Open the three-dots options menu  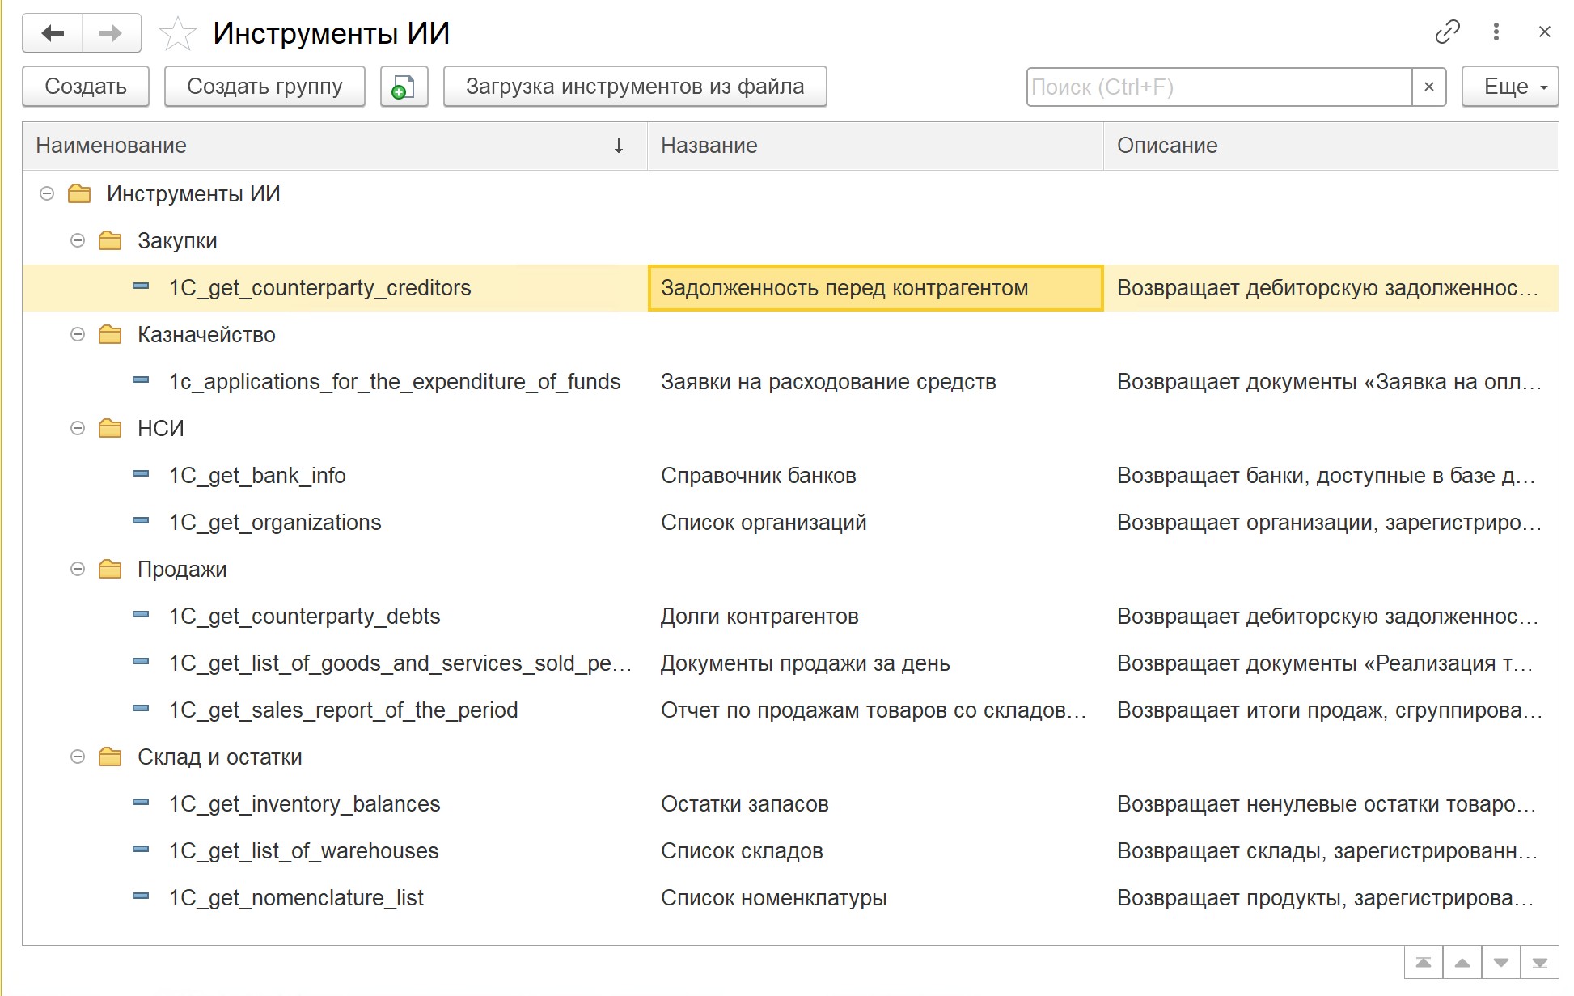[1496, 32]
